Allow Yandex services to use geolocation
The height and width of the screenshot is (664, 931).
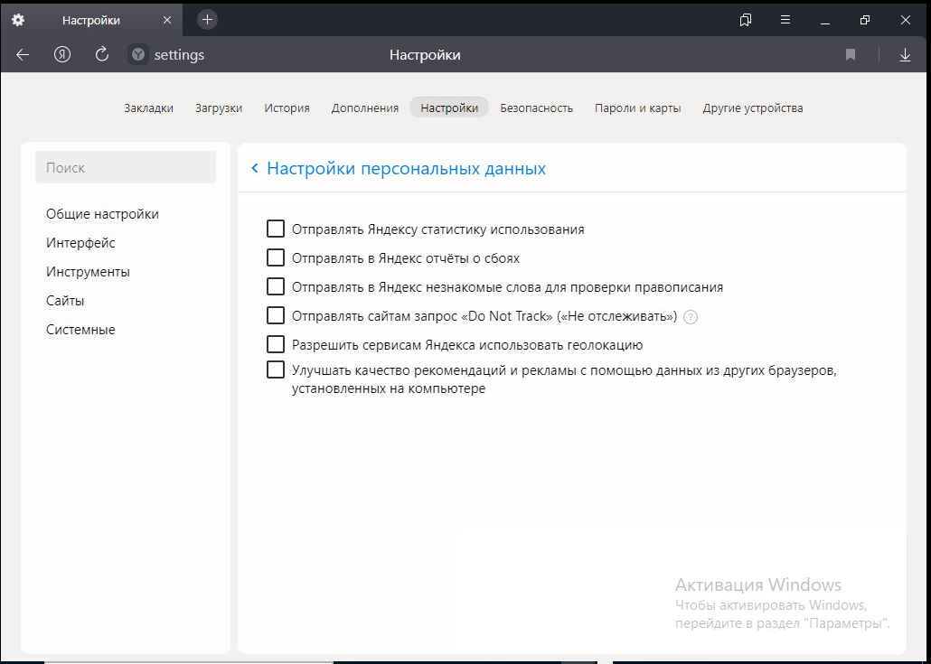tap(276, 345)
